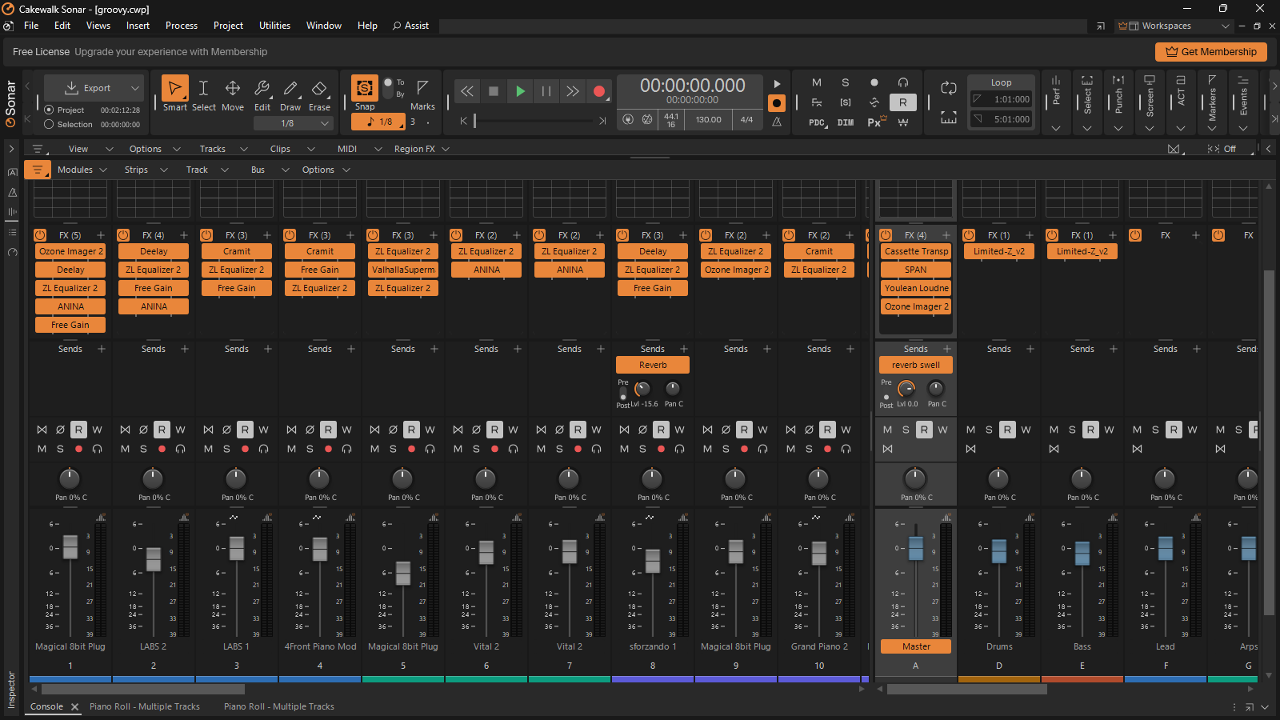
Task: Open the 1/8 edit resolution dropdown
Action: point(294,123)
